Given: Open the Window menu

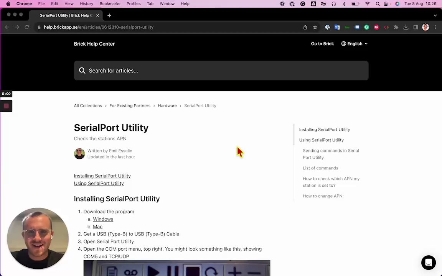Looking at the screenshot, I should tap(167, 4).
